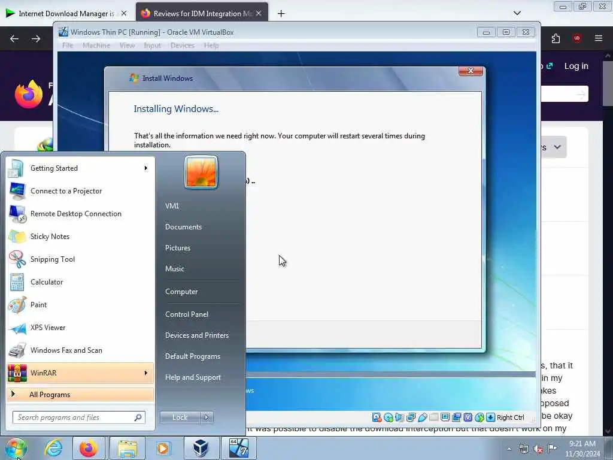Click VirtualBox shared folders indicator
This screenshot has width=613, height=460.
(433, 417)
